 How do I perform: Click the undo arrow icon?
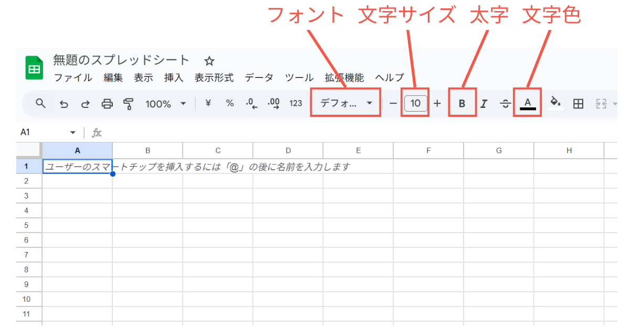point(64,104)
